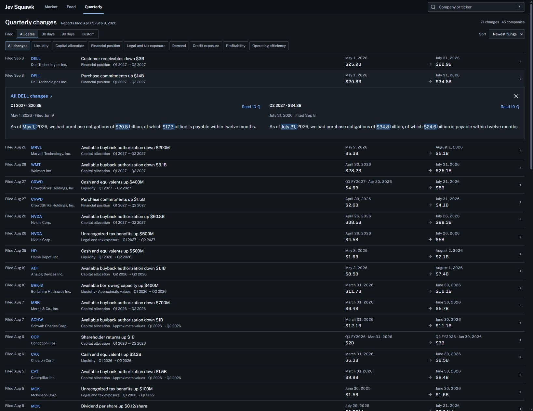
Task: Close the expanded DELL detail panel
Action: pyautogui.click(x=516, y=96)
